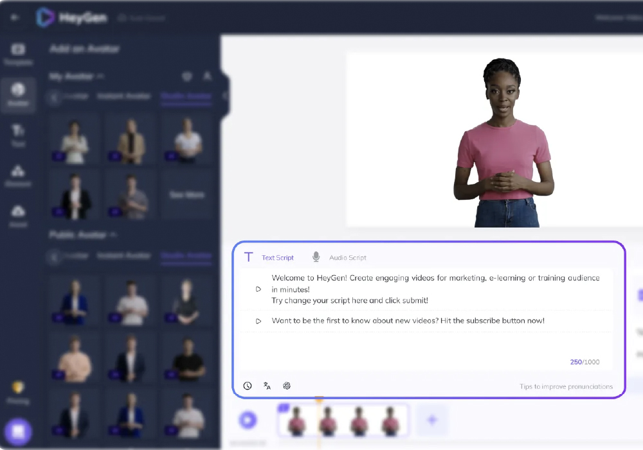
Task: Open the Template section in the sidebar
Action: pyautogui.click(x=18, y=54)
